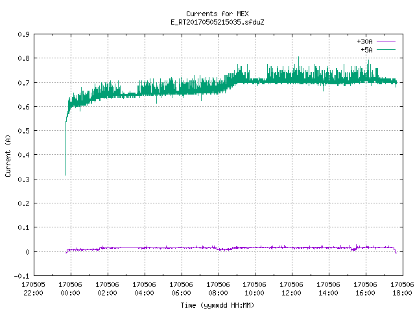Click the 0.3 y-axis tick label
This screenshot has width=415, height=311.
pos(23,179)
